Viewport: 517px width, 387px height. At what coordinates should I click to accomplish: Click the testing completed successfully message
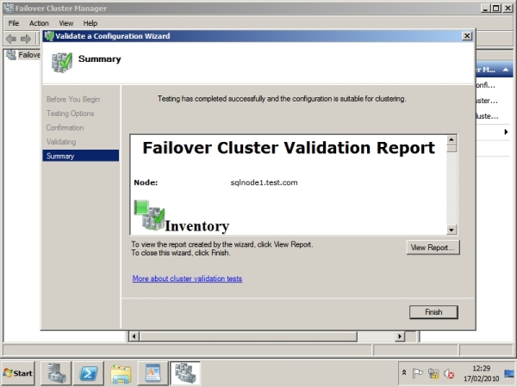(x=282, y=99)
